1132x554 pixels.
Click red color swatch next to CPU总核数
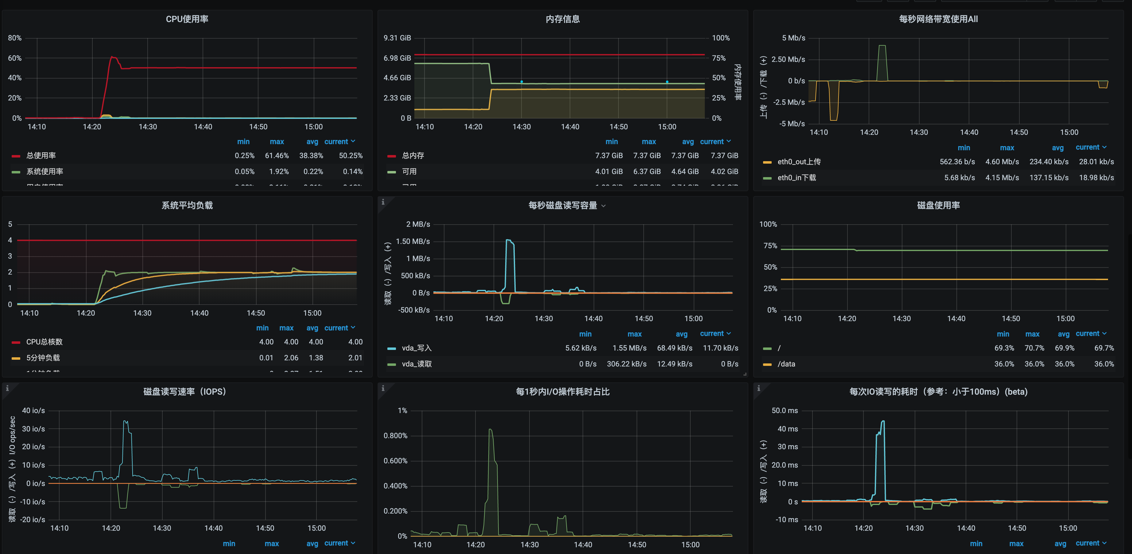click(x=16, y=342)
